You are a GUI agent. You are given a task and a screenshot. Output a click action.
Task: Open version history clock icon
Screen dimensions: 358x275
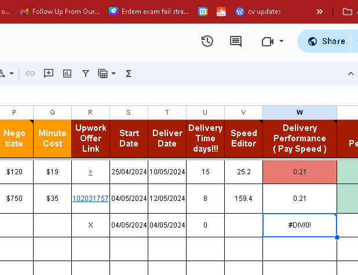(207, 41)
